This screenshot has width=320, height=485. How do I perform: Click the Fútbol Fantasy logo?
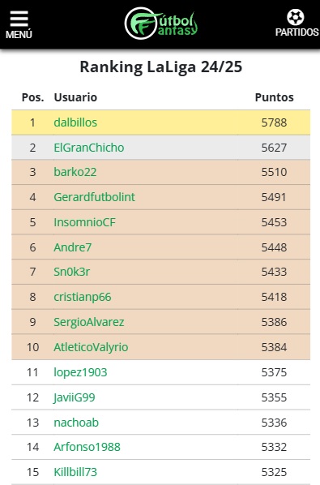coord(160,24)
